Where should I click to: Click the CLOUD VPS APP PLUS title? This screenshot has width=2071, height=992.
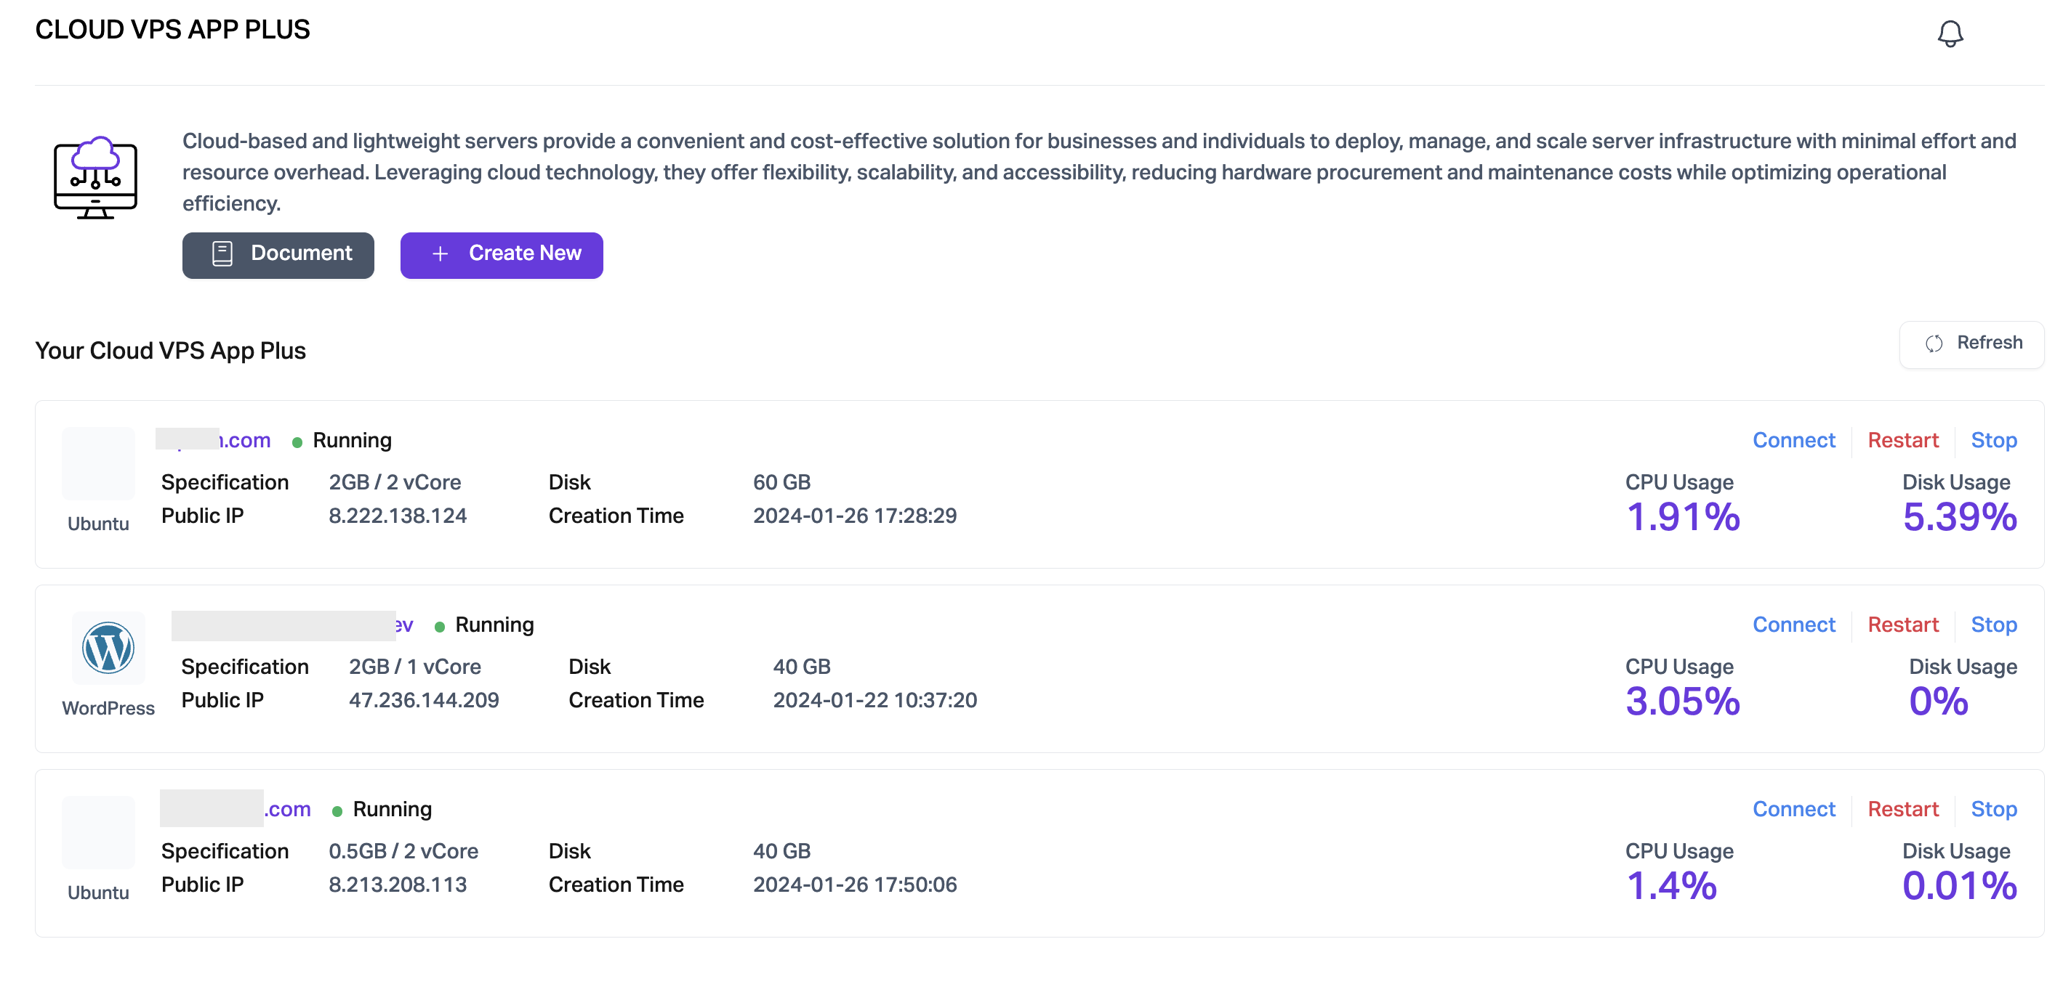tap(172, 30)
